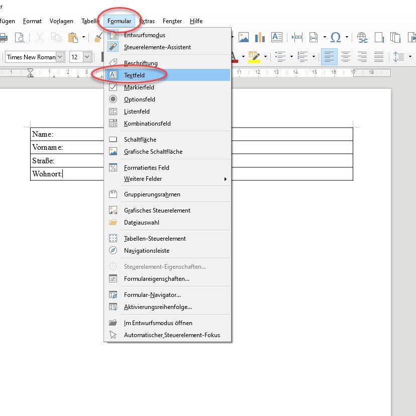The image size is (416, 416).
Task: Open Aktivierungsreihenfolge settings
Action: coord(167,306)
